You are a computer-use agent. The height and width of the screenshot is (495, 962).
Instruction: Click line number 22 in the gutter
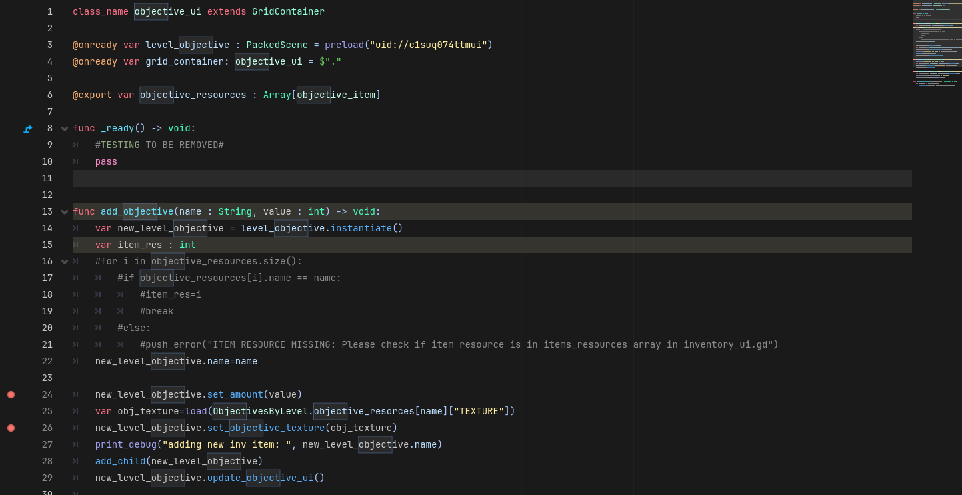[47, 361]
